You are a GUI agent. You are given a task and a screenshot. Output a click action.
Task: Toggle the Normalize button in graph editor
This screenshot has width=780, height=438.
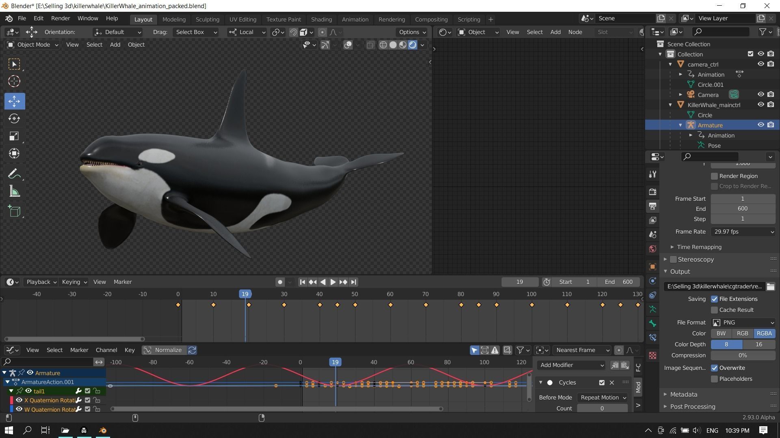pyautogui.click(x=164, y=350)
